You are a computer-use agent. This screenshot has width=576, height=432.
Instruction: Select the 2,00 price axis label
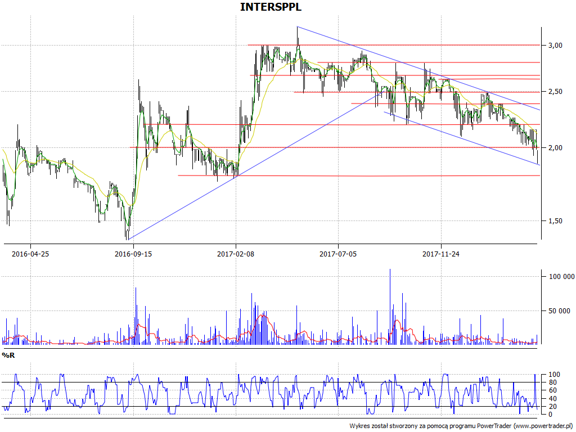tap(555, 148)
